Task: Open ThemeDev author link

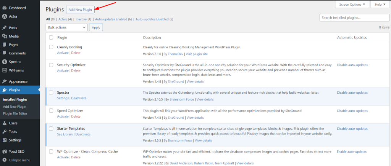Action: pos(176,54)
